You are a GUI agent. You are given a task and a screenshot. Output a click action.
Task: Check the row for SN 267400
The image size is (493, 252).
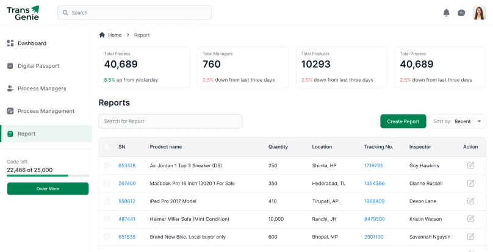107,183
